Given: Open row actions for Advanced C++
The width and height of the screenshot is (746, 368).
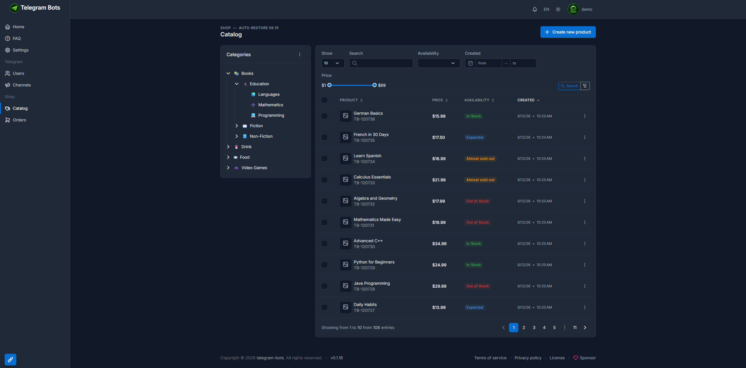Looking at the screenshot, I should pyautogui.click(x=585, y=244).
